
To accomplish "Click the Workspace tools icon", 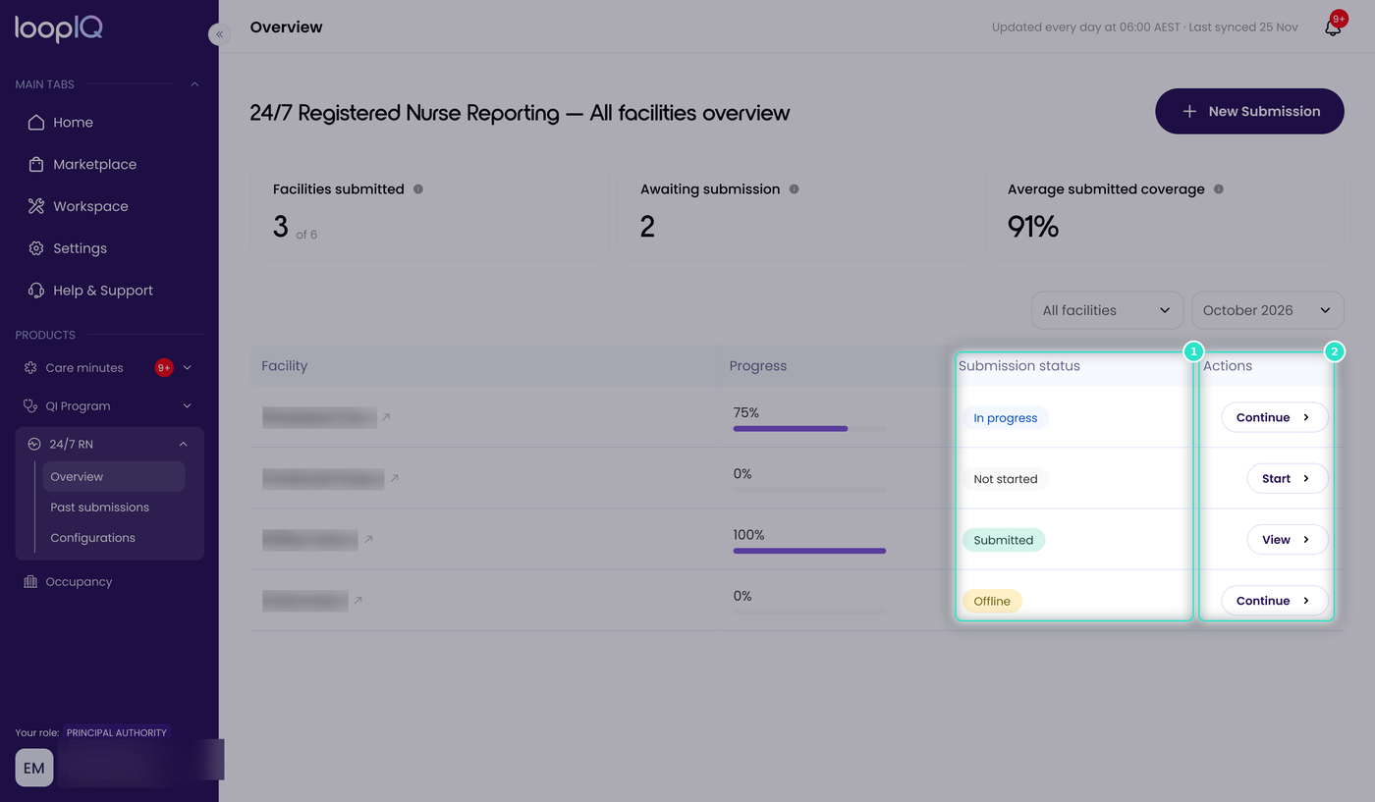I will click(36, 206).
